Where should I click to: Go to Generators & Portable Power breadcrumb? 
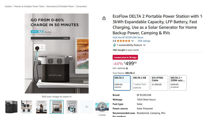[x=60, y=6]
